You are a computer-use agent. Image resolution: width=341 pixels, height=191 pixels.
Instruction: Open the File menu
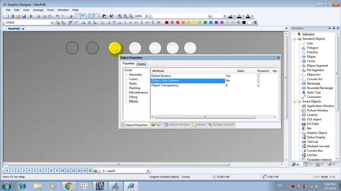click(x=8, y=10)
